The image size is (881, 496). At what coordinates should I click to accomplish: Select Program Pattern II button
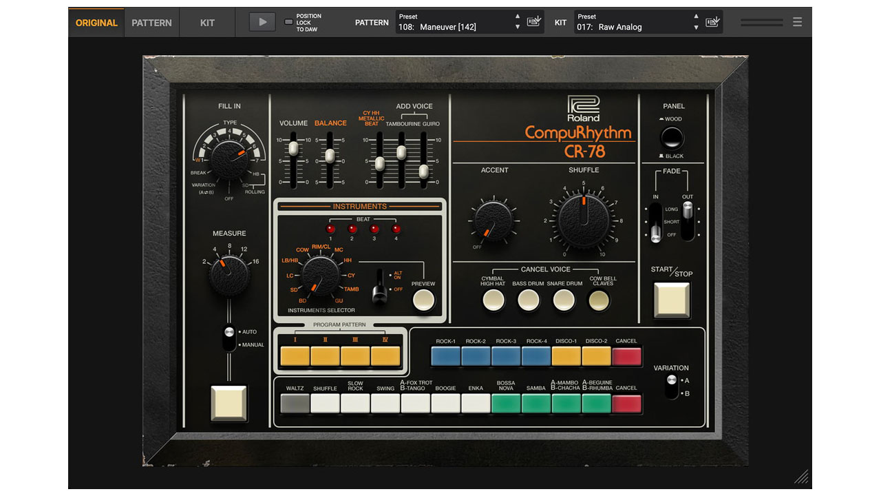click(x=325, y=356)
